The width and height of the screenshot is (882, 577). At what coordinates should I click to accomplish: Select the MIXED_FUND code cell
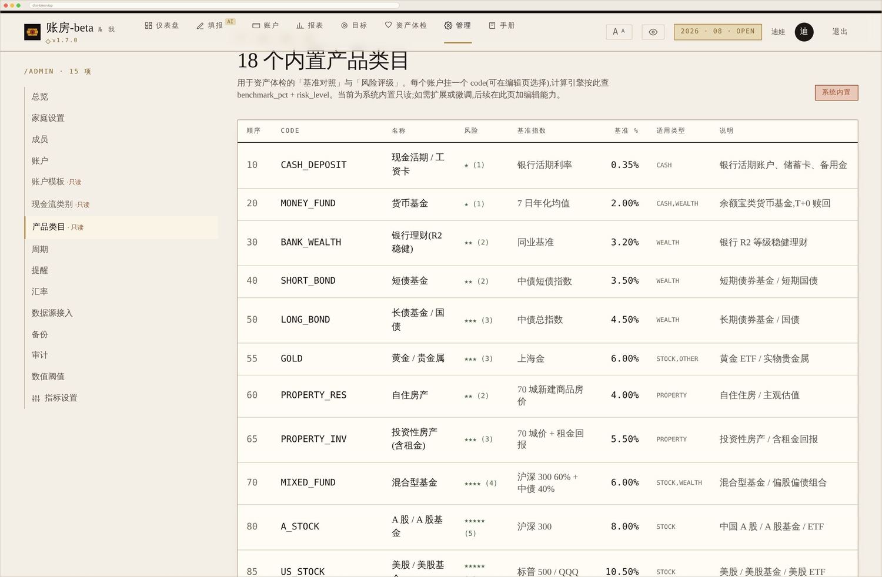point(308,482)
